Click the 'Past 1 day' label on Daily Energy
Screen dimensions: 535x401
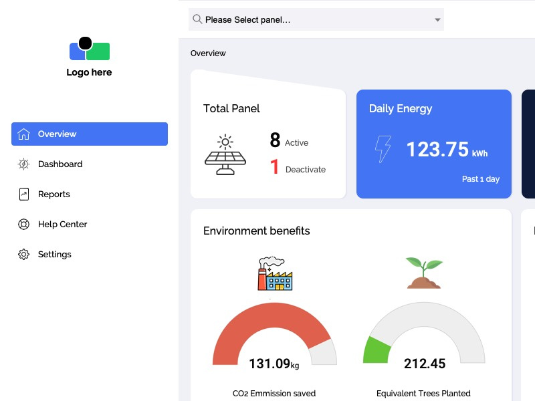[481, 178]
